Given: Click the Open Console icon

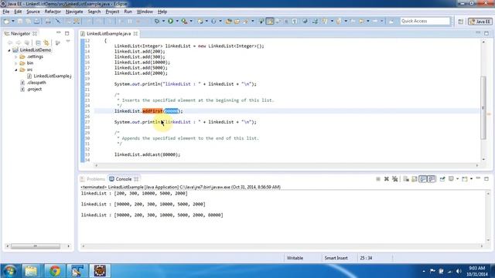Looking at the screenshot, I should [465, 179].
